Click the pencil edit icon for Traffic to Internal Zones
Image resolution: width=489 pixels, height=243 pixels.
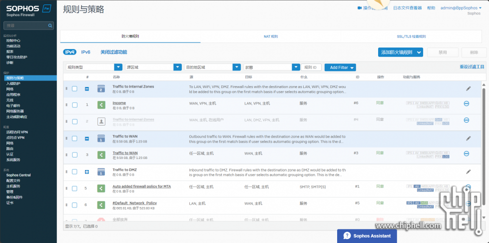468,88
